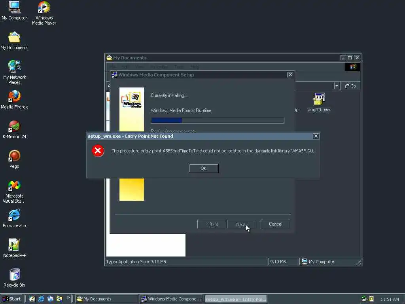Click the setup icon in Windows Media Component Setup title
The width and height of the screenshot is (405, 304).
tap(114, 75)
